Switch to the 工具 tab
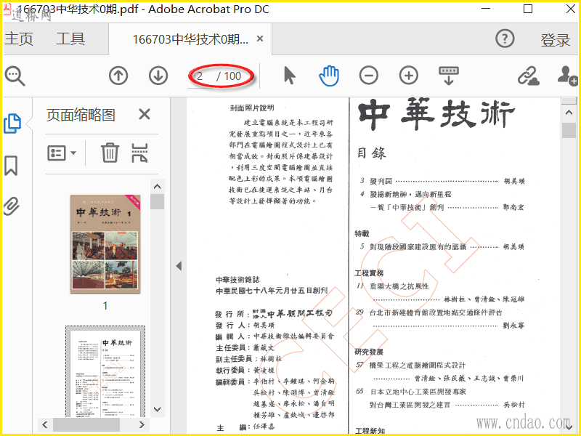The width and height of the screenshot is (581, 436). pos(70,39)
